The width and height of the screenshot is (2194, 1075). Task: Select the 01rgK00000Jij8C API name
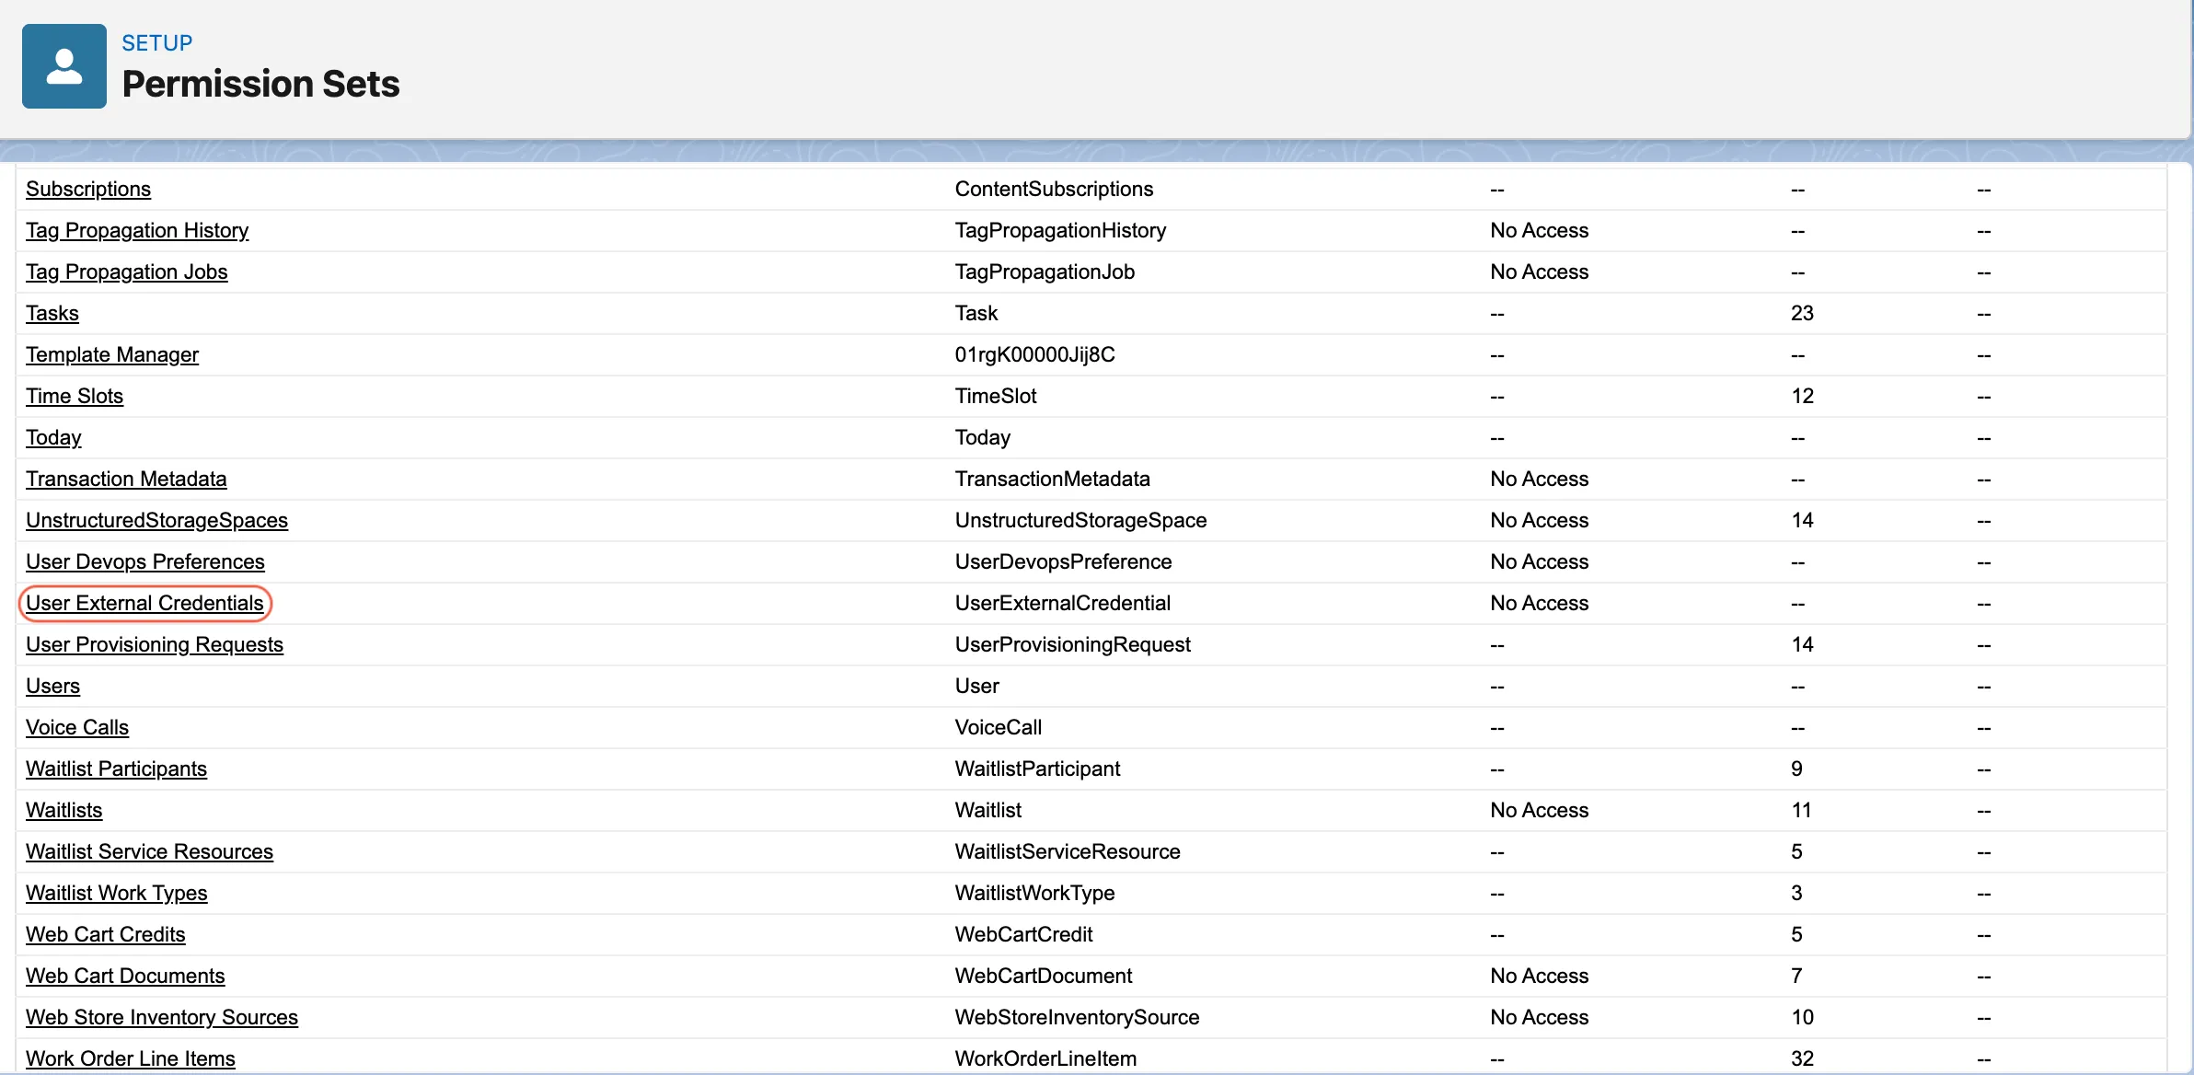click(x=1034, y=354)
